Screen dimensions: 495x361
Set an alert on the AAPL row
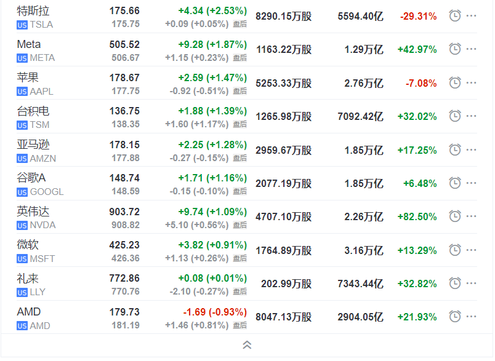tap(454, 83)
